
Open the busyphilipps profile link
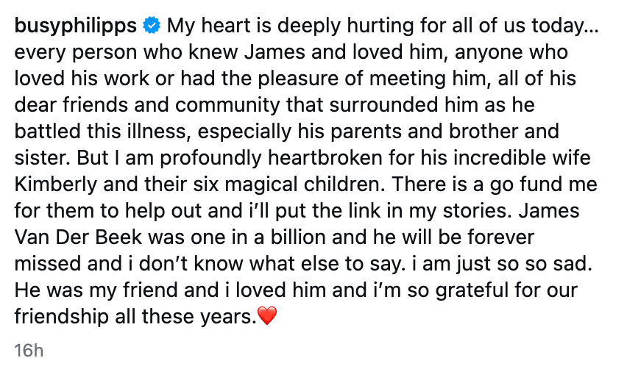point(76,26)
